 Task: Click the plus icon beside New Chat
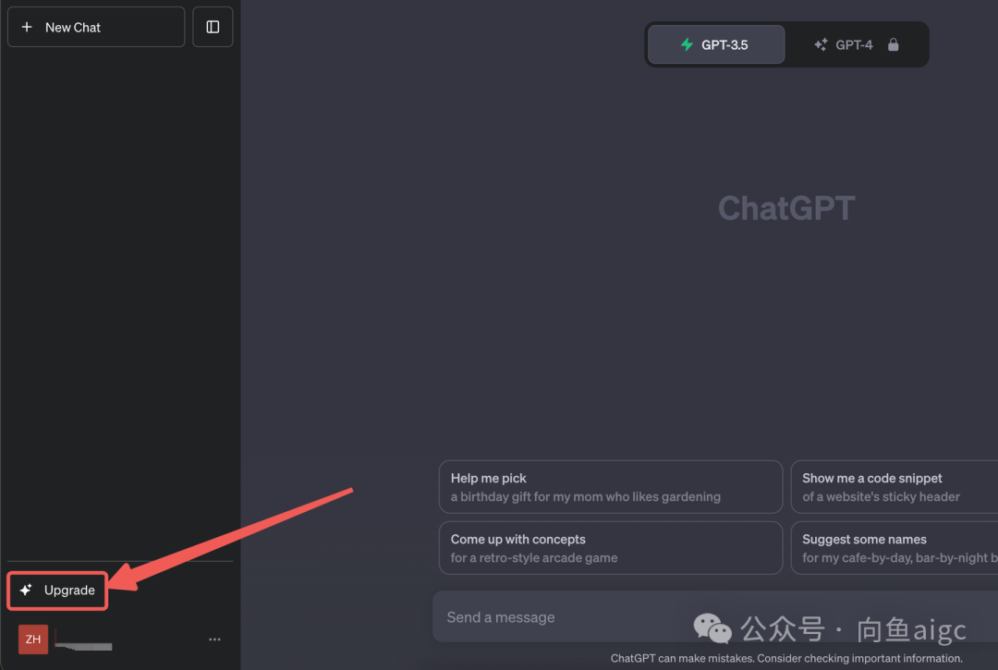point(27,28)
